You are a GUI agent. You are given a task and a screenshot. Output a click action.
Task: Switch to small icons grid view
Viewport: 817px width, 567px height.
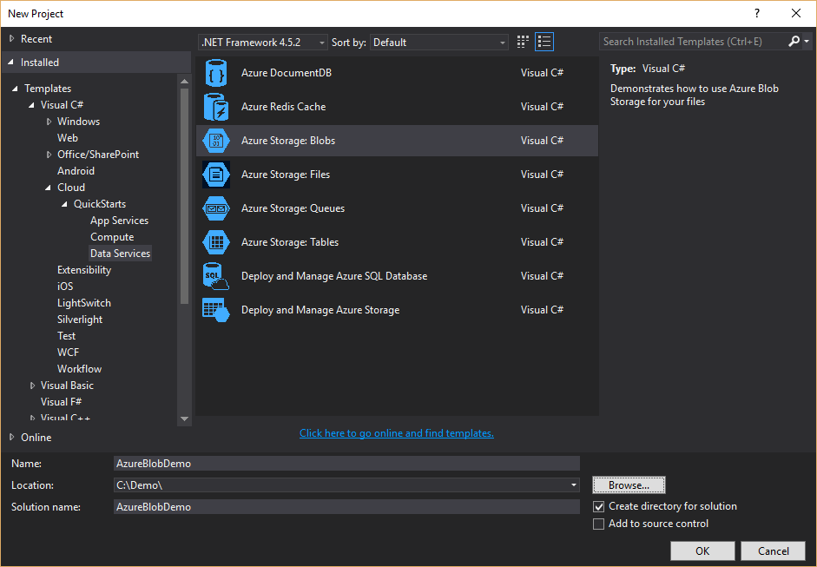coord(523,42)
